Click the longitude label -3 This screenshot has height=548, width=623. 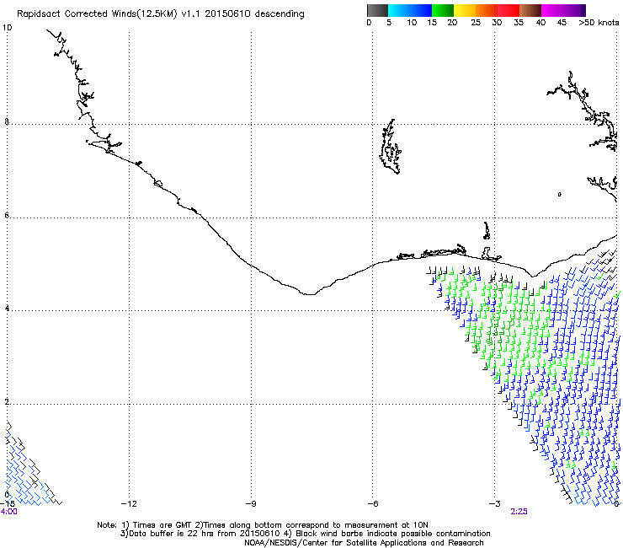pos(494,503)
